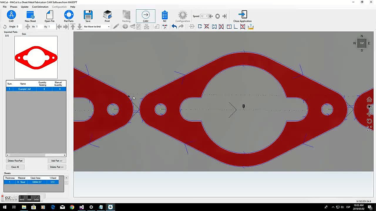Click the fit-to-screen icon in viewport
This screenshot has width=376, height=211.
point(369,128)
